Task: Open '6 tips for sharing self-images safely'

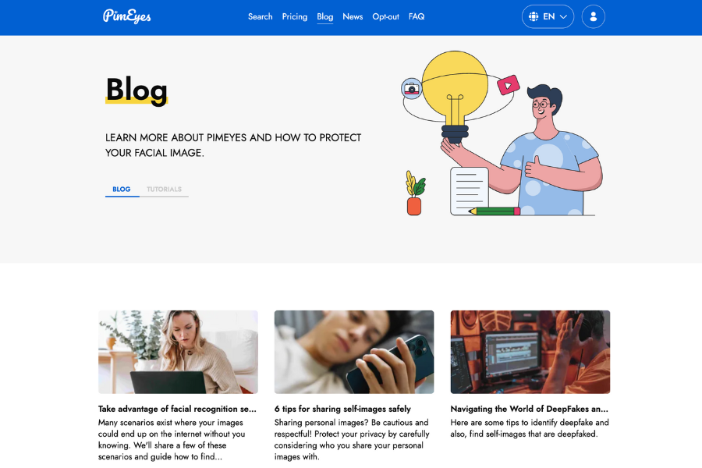Action: [342, 409]
